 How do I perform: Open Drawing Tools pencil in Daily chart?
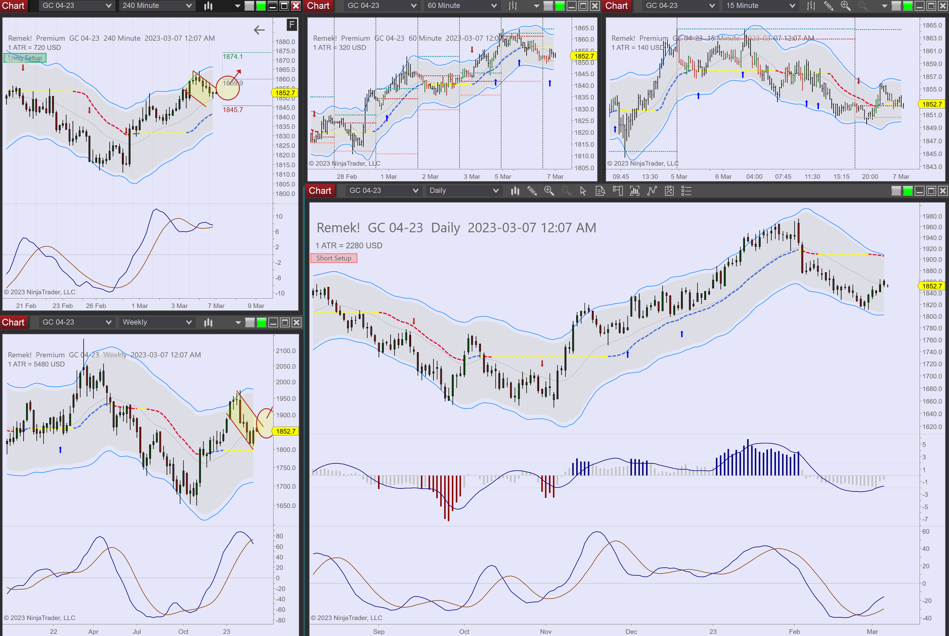pos(531,190)
